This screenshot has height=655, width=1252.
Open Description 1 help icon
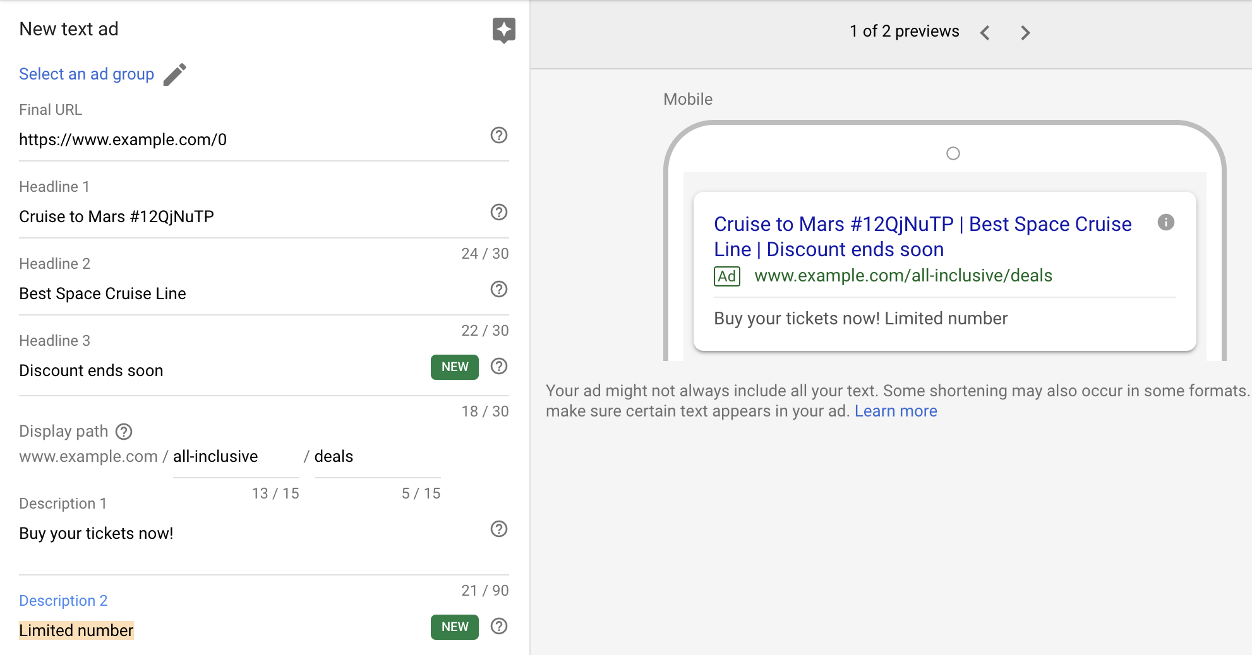[x=499, y=529]
